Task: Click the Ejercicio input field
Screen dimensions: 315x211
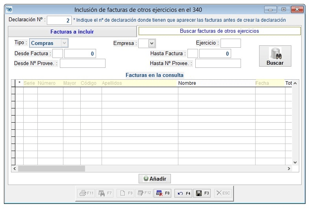Action: point(231,43)
